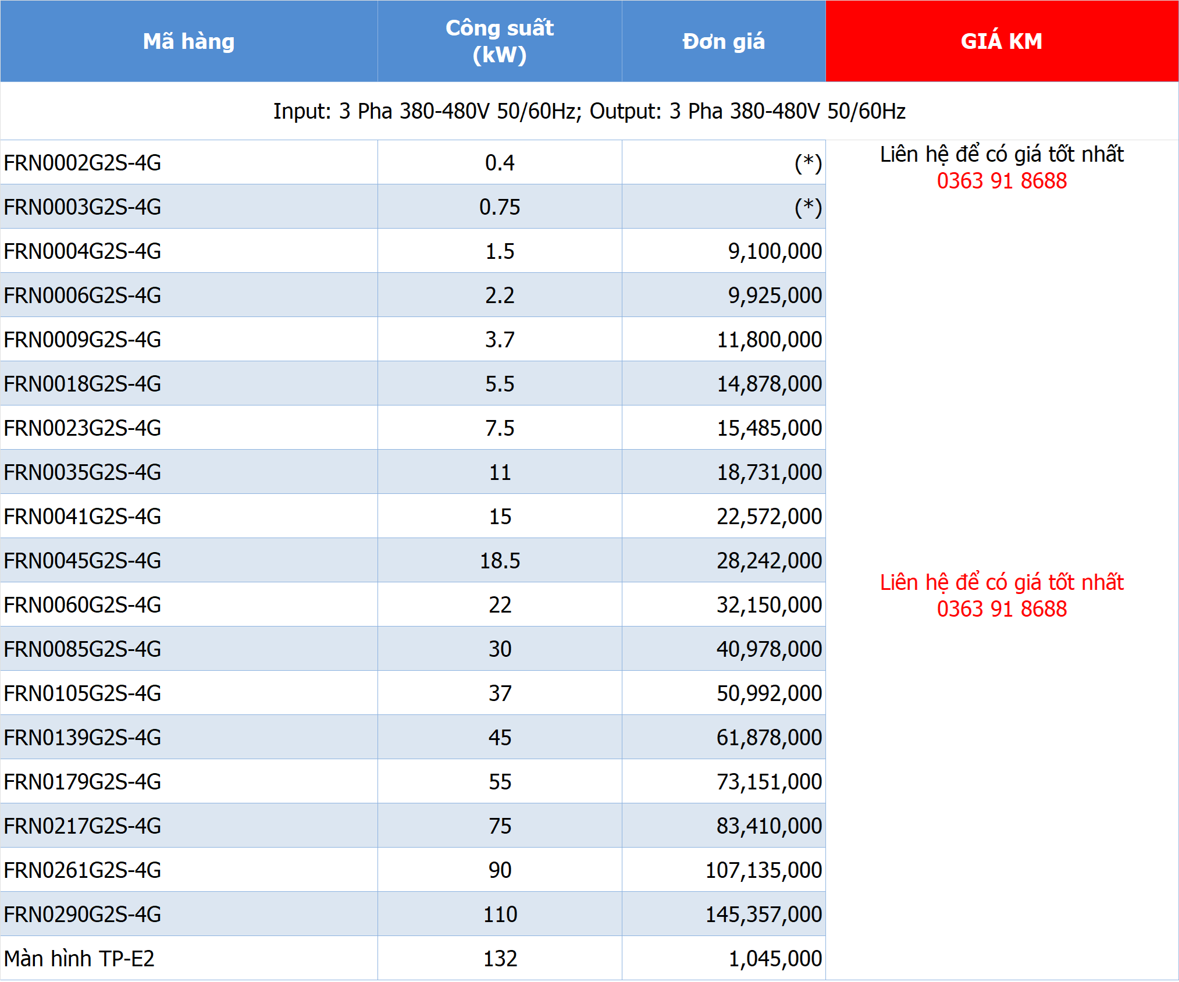This screenshot has width=1179, height=982.
Task: Click the 7.5 kW power cell
Action: pyautogui.click(x=500, y=428)
